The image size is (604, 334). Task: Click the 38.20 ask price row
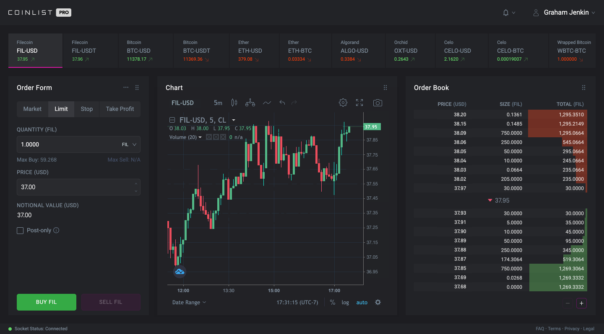[x=500, y=114]
